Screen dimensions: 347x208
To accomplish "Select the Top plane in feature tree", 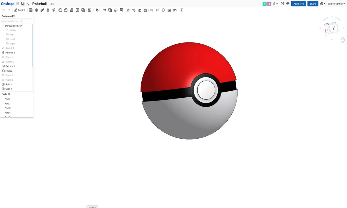I will 12,35.
